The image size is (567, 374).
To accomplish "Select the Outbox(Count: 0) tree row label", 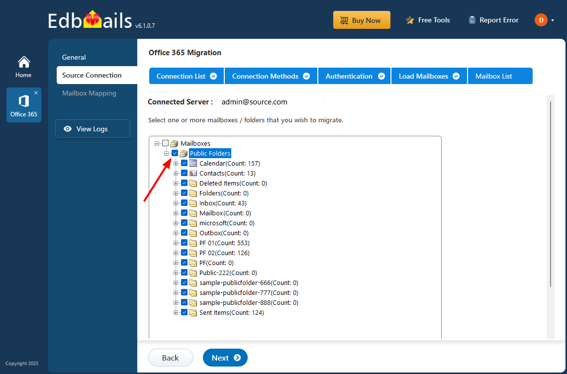I will click(x=224, y=233).
